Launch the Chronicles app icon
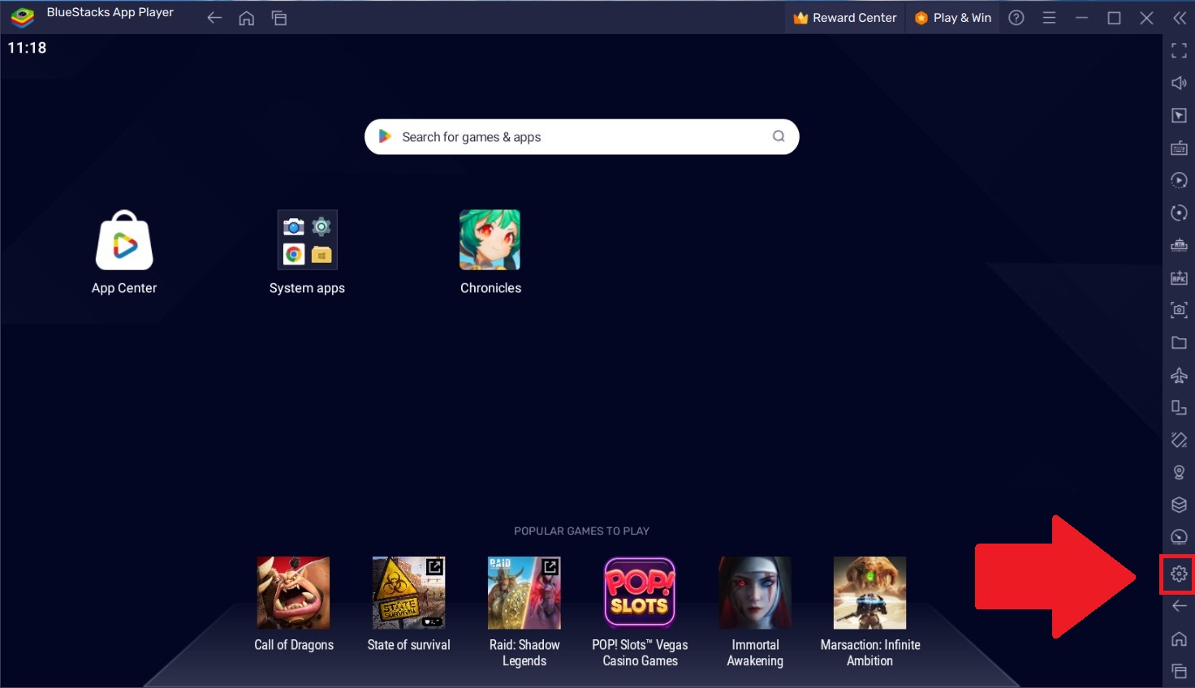Image resolution: width=1195 pixels, height=688 pixels. [490, 240]
